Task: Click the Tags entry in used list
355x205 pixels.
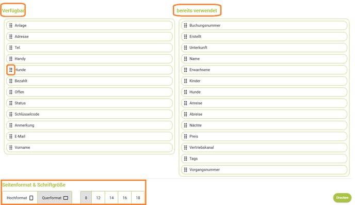Action: 264,159
